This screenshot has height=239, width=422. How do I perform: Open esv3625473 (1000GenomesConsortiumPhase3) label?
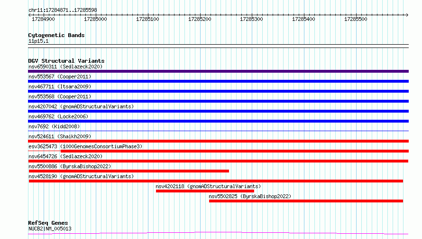coord(85,146)
